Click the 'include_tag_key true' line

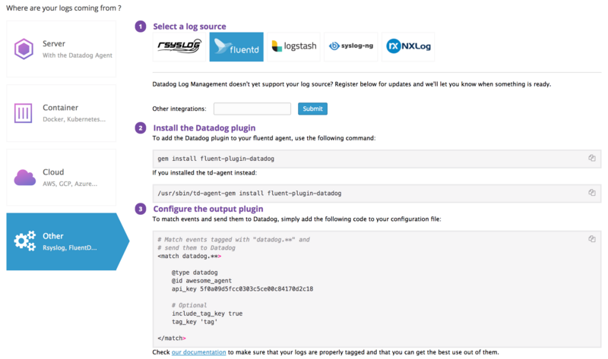[207, 313]
